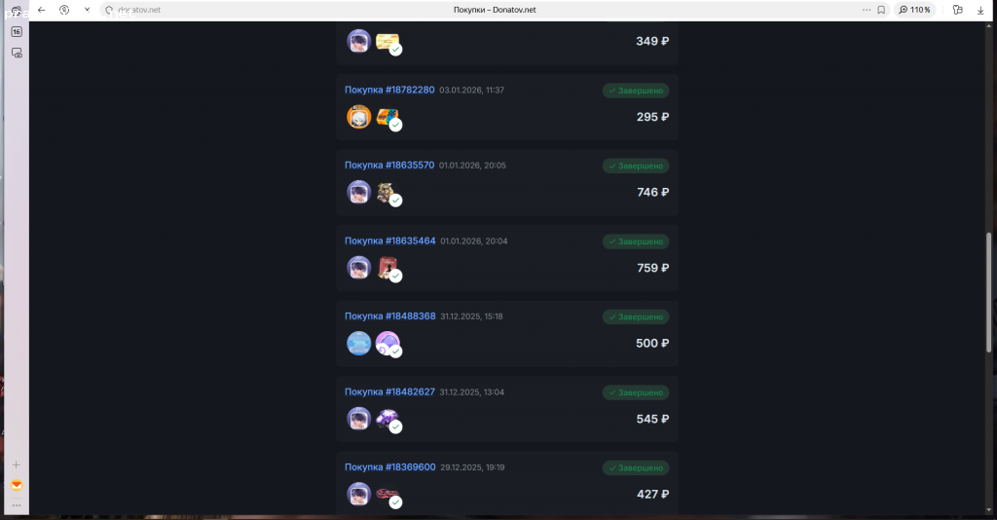Open the screenshot tool sidebar icon
This screenshot has width=997, height=520.
[17, 54]
